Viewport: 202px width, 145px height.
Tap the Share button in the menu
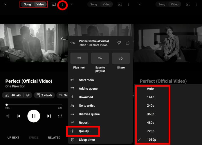[121, 61]
